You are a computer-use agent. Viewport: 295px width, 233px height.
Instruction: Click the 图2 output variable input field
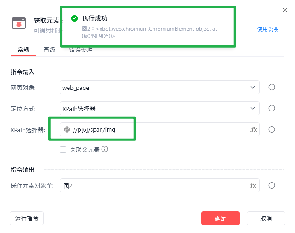tap(154, 185)
